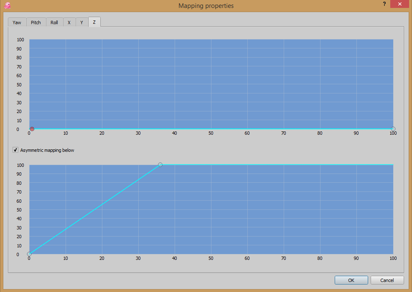Close the Mapping properties window
This screenshot has height=292, width=412.
click(x=399, y=4)
